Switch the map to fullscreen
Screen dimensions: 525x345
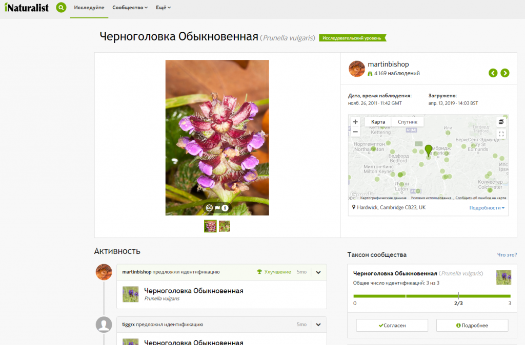(501, 134)
